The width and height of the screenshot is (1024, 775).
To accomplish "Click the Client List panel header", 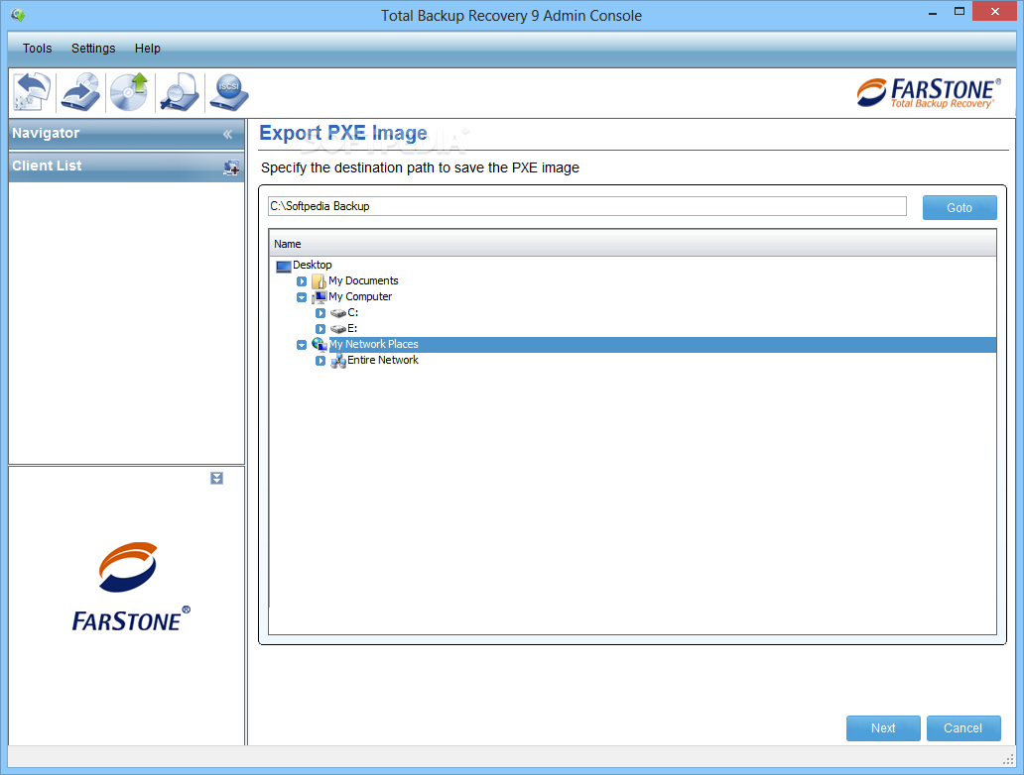I will tap(127, 166).
